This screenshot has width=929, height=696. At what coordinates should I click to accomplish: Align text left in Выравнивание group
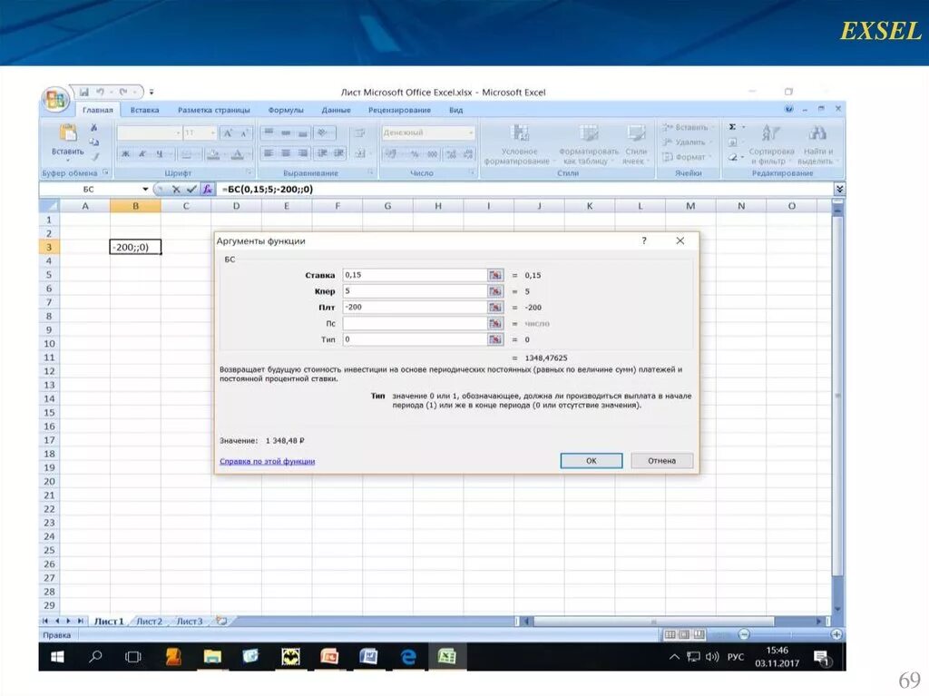coord(269,153)
